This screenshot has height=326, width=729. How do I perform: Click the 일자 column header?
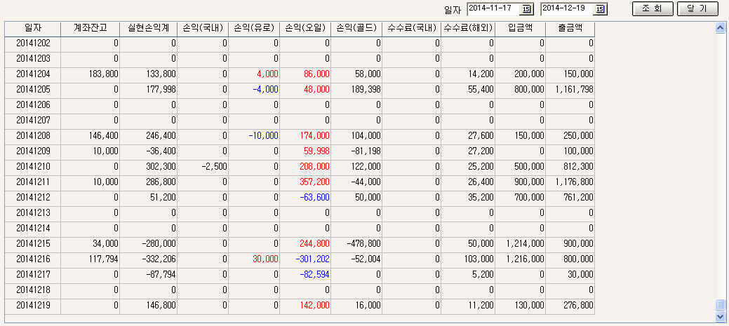click(32, 29)
